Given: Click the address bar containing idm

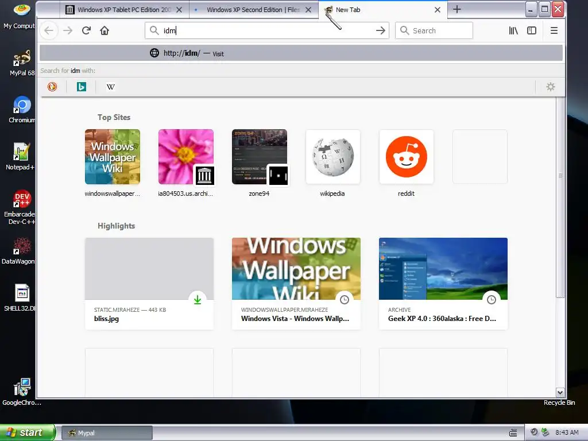Looking at the screenshot, I should click(x=266, y=31).
